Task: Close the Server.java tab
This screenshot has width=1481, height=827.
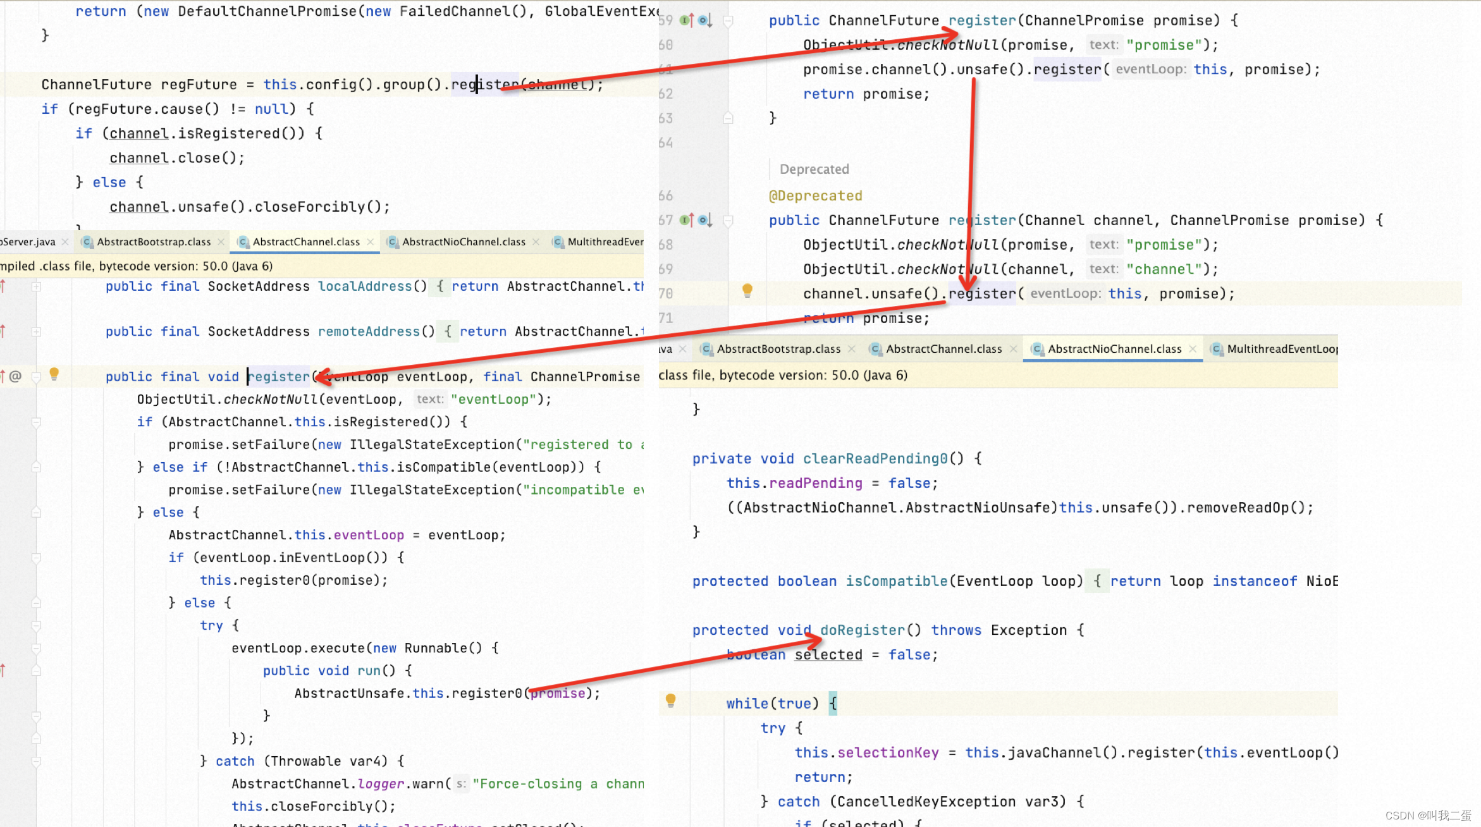Action: [65, 242]
